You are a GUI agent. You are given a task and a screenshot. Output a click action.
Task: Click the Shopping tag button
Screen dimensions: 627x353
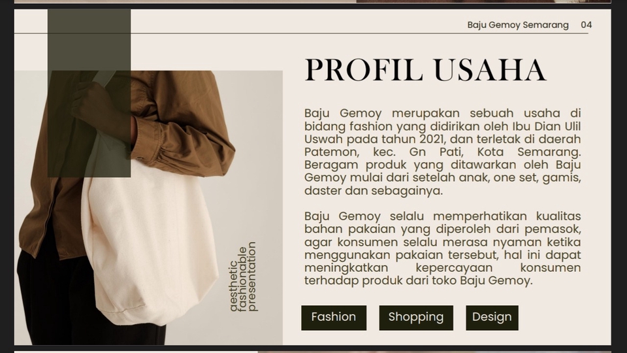416,318
